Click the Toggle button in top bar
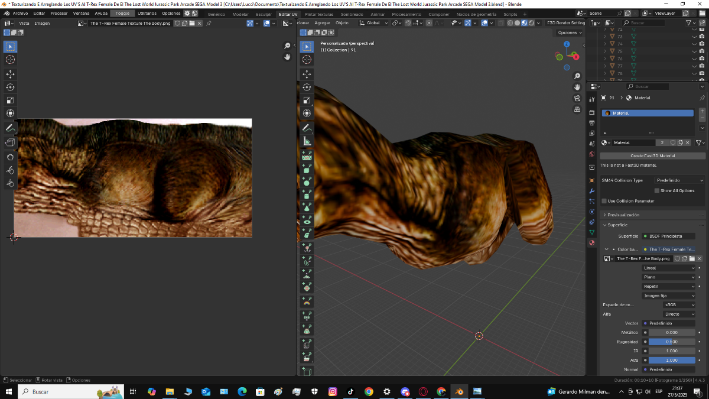Viewport: 709px width, 399px height. click(x=122, y=13)
